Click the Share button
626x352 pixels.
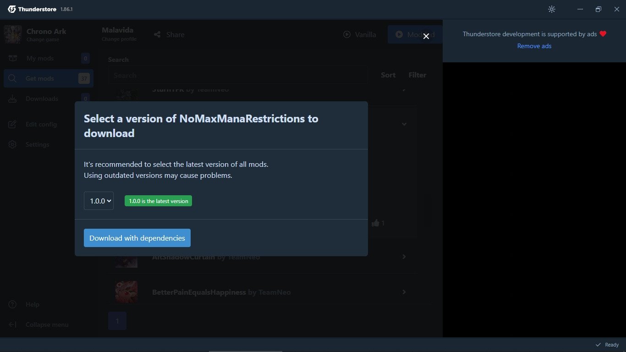tap(169, 34)
